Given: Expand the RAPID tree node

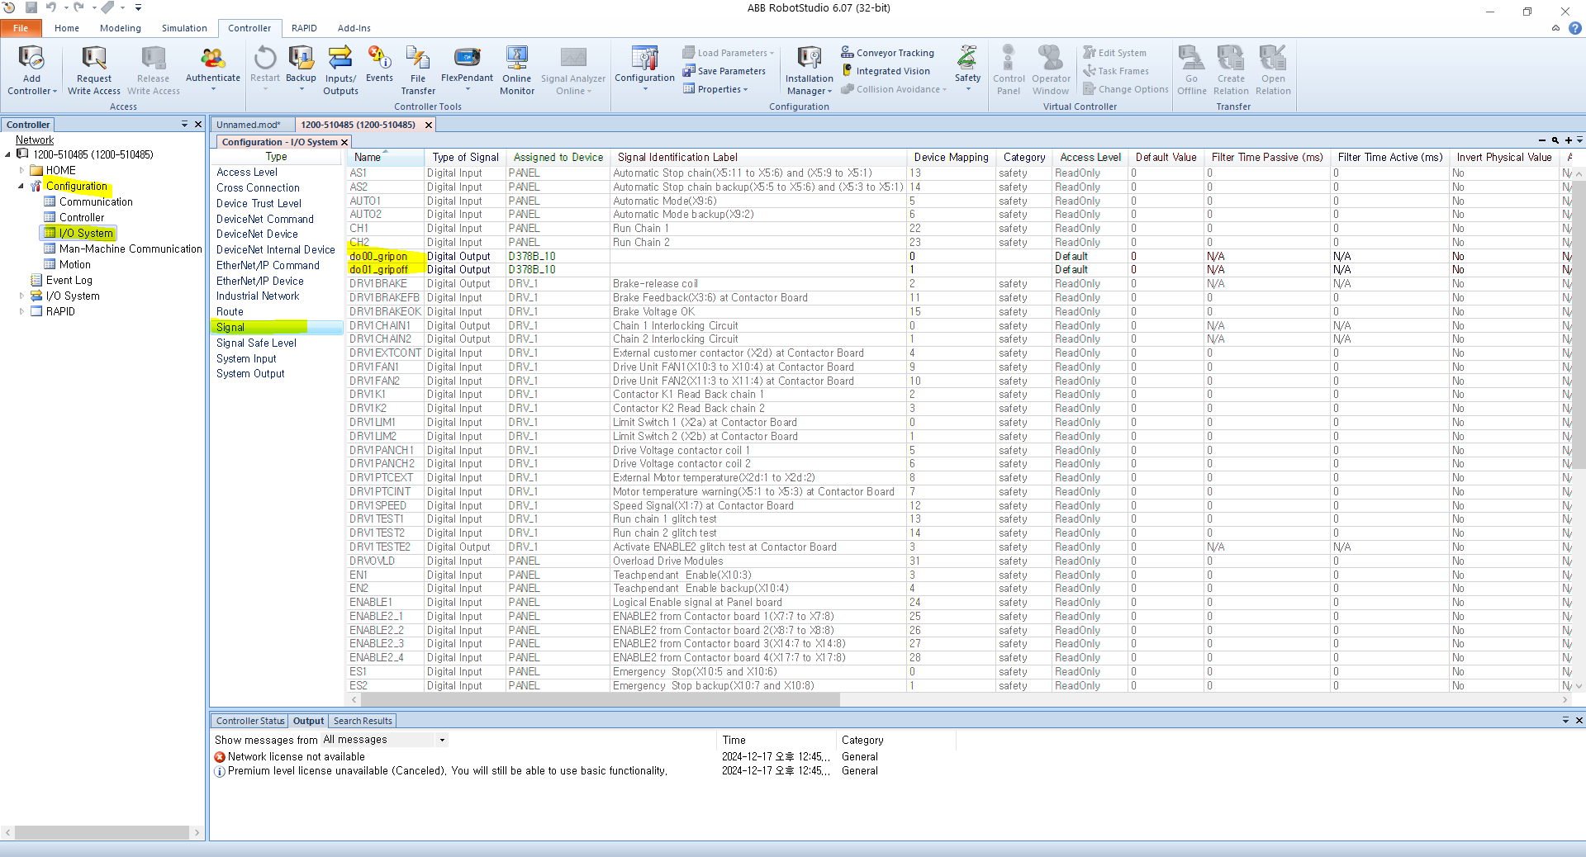Looking at the screenshot, I should 21,311.
